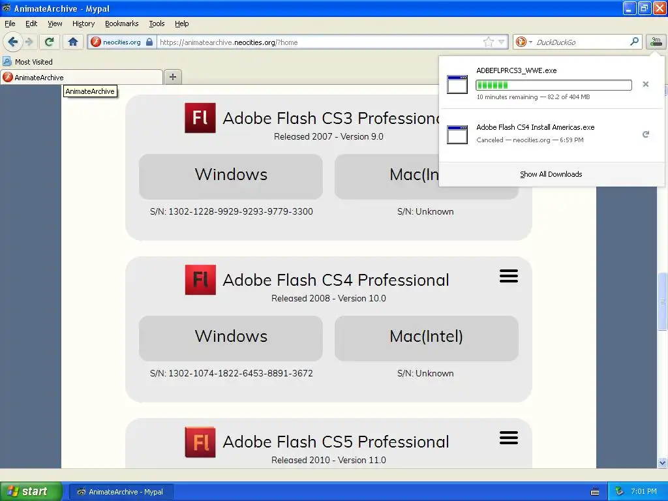Click the S/N: Unknown label under CS4 Mac
This screenshot has height=501, width=668.
pos(425,373)
